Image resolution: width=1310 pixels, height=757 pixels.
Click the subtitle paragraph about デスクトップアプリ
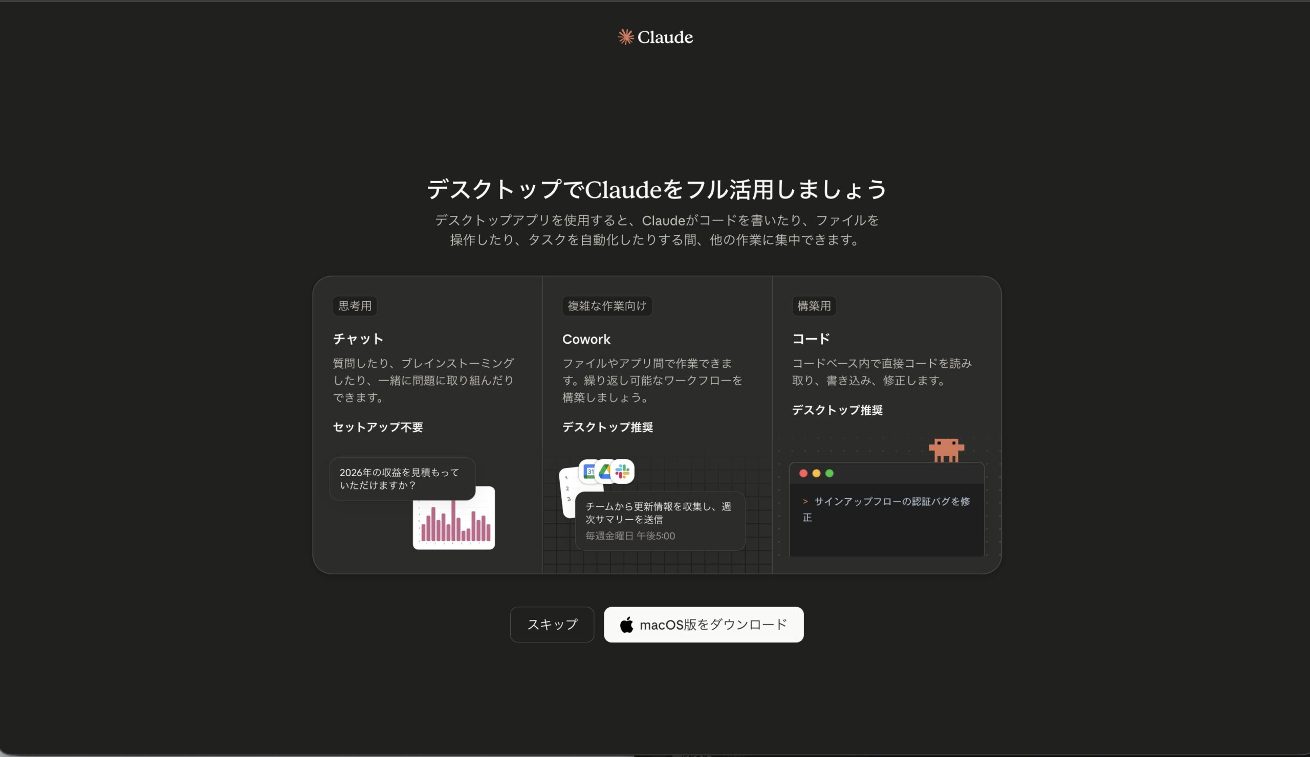(x=657, y=230)
